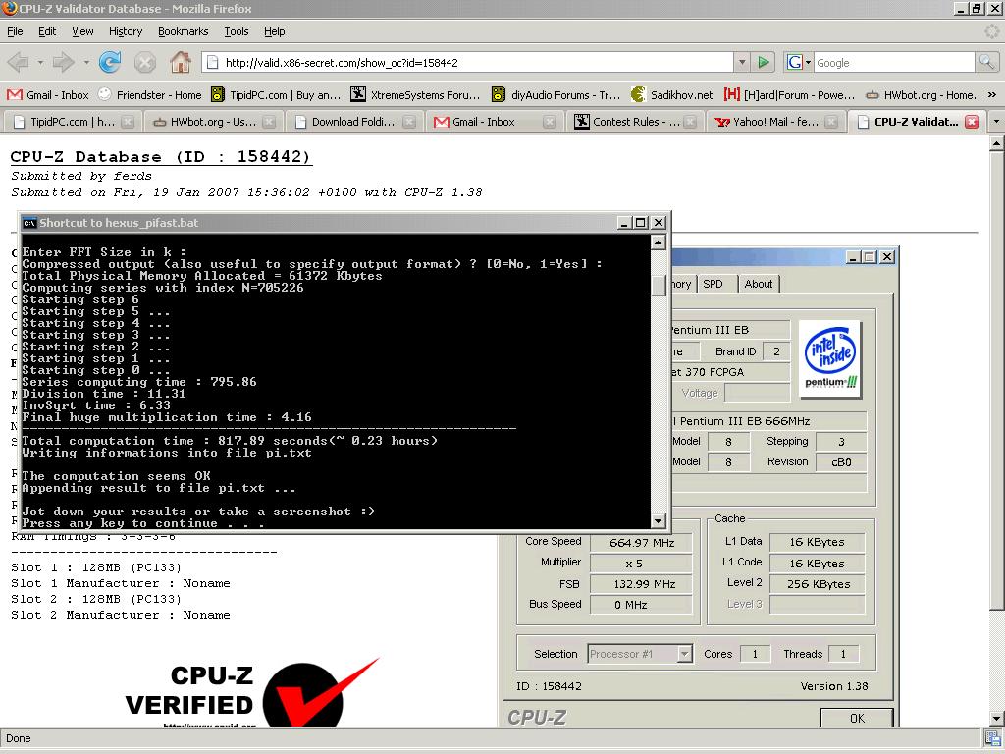Screen dimensions: 1005x754
Task: Click the Multiplier x 5 value
Action: (x=642, y=564)
